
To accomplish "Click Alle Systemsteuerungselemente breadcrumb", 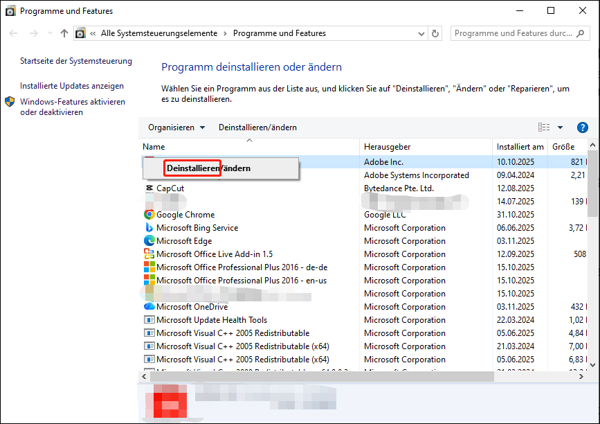I will pyautogui.click(x=159, y=33).
